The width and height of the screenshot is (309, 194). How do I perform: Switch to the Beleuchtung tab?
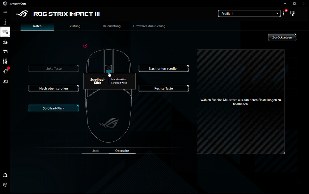(112, 26)
